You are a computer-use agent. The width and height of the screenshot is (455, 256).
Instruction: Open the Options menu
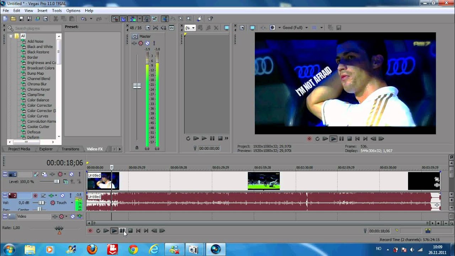pyautogui.click(x=73, y=11)
